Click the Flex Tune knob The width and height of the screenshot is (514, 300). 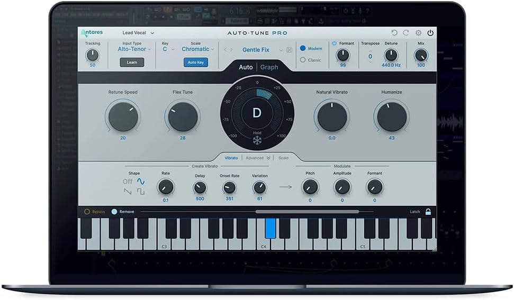pyautogui.click(x=183, y=116)
